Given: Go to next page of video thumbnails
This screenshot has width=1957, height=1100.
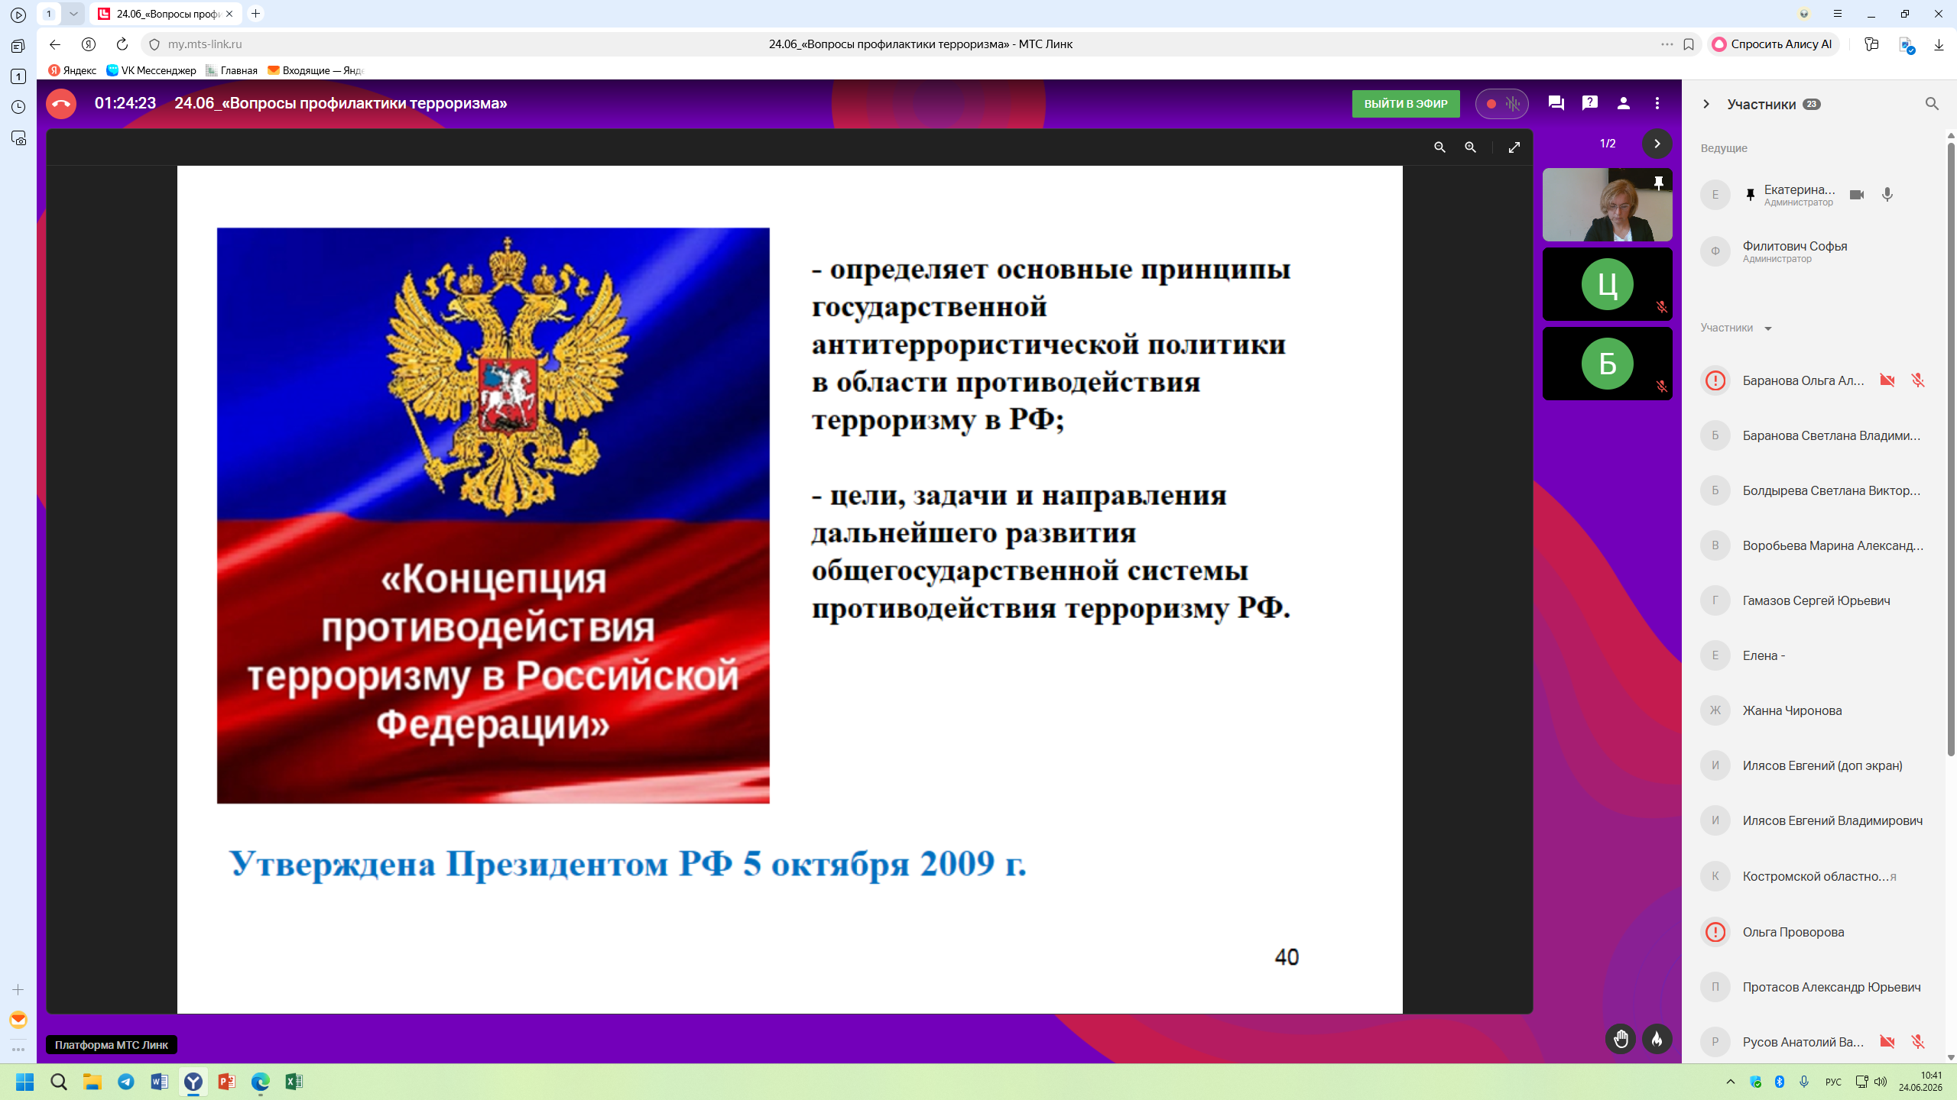Looking at the screenshot, I should point(1657,144).
